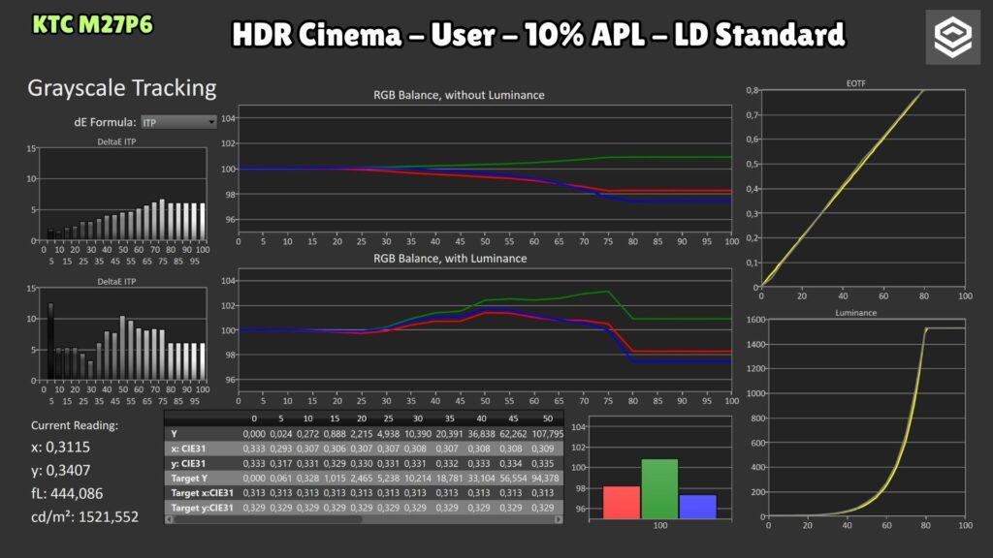Select the 'Y' row header in the table
The image size is (993, 558).
tap(174, 433)
